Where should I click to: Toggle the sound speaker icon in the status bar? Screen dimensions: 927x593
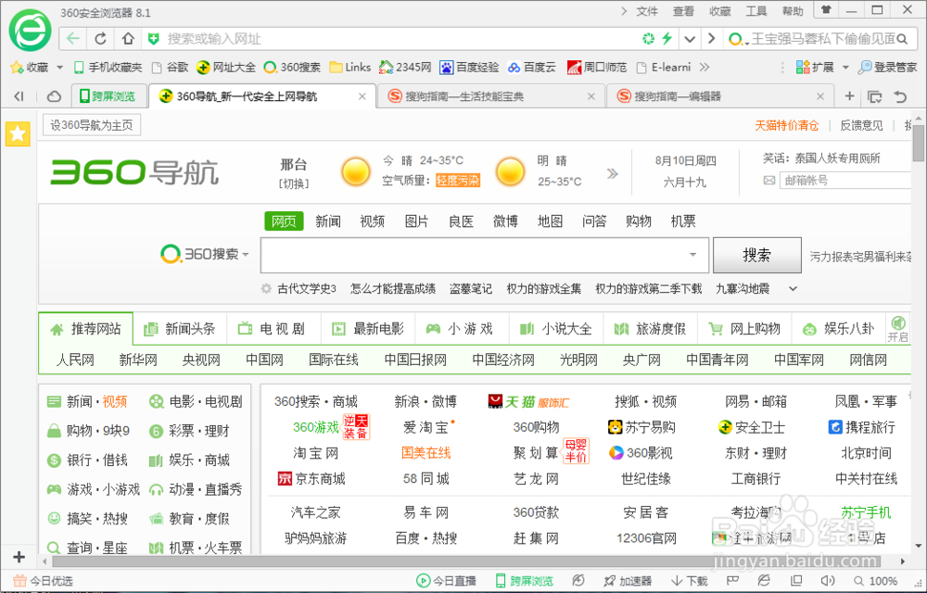tap(828, 581)
